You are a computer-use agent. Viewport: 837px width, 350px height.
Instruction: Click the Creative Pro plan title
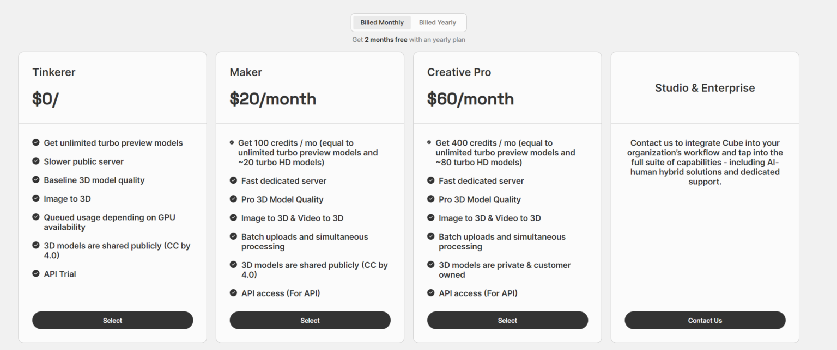point(459,72)
